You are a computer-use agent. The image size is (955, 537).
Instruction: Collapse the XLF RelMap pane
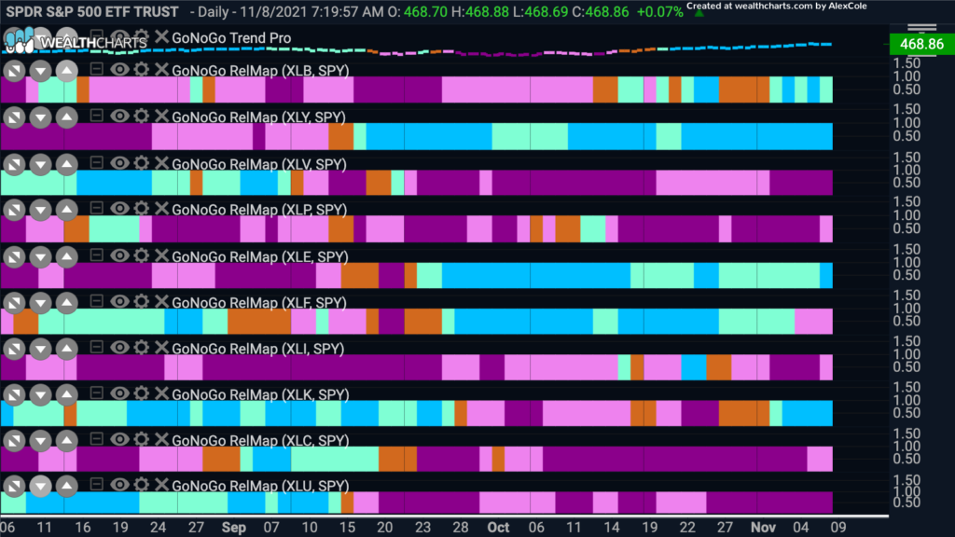tap(96, 301)
